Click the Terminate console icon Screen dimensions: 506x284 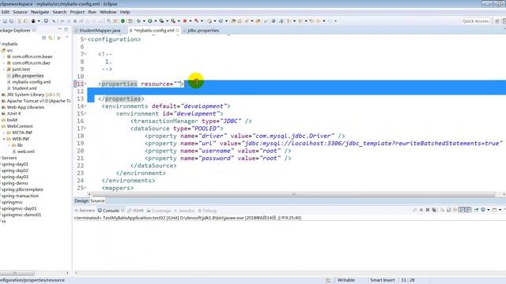[x=421, y=210]
